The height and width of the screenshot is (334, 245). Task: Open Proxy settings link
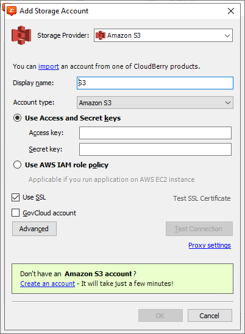click(x=210, y=245)
